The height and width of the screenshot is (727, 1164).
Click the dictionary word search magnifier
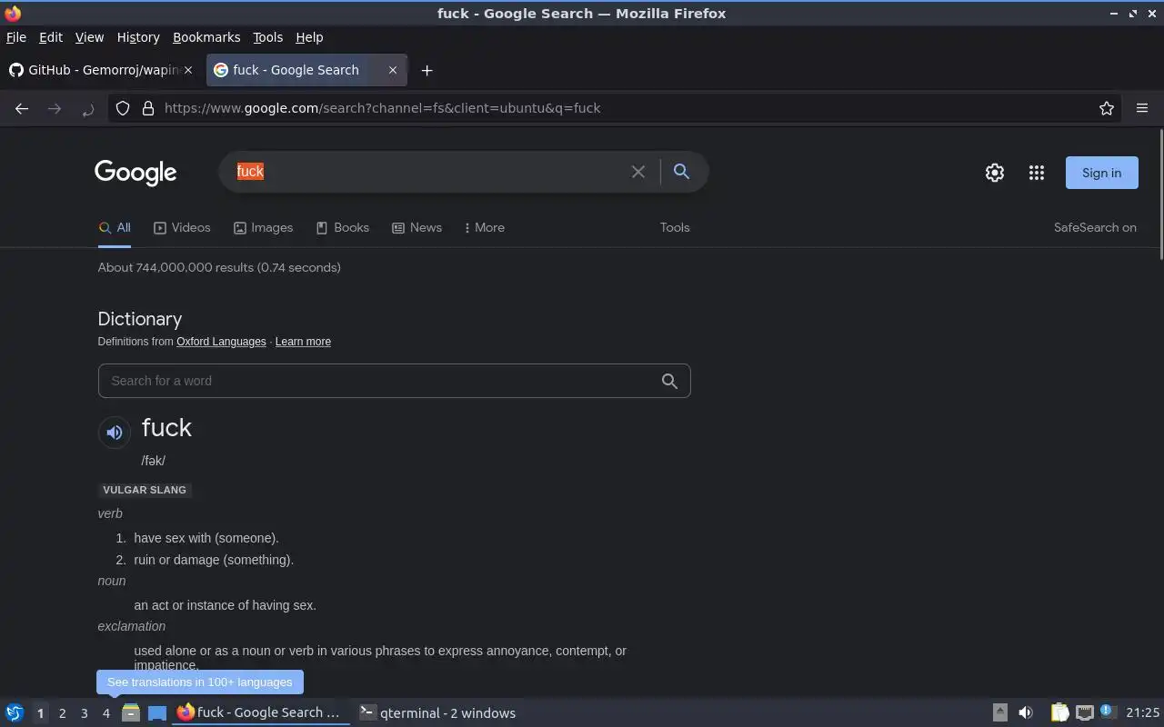coord(669,381)
